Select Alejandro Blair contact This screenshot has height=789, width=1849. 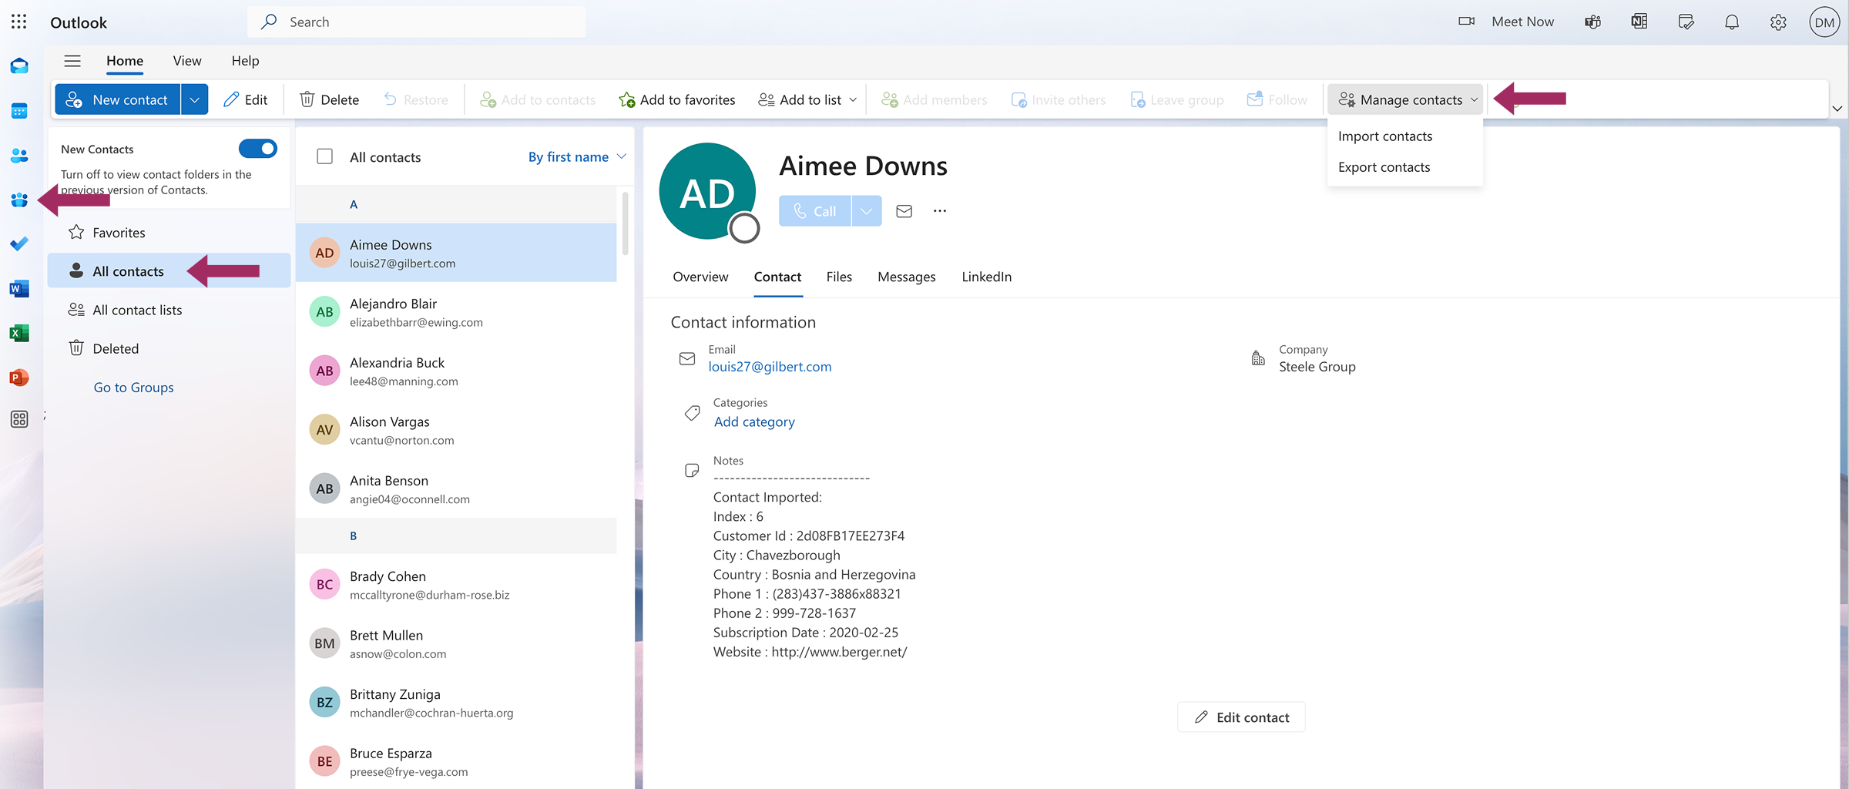coord(456,312)
